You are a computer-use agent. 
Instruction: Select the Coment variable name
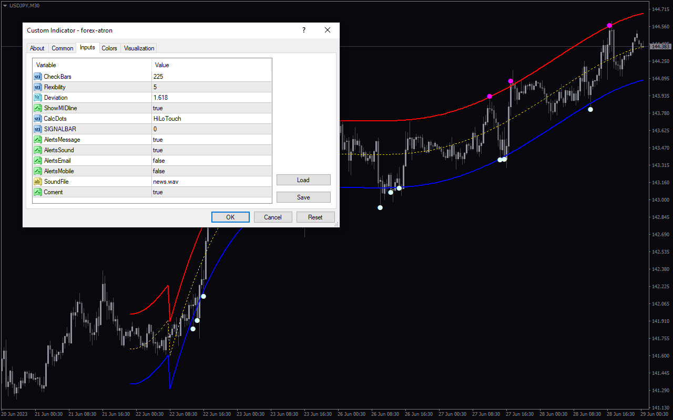[x=54, y=192]
